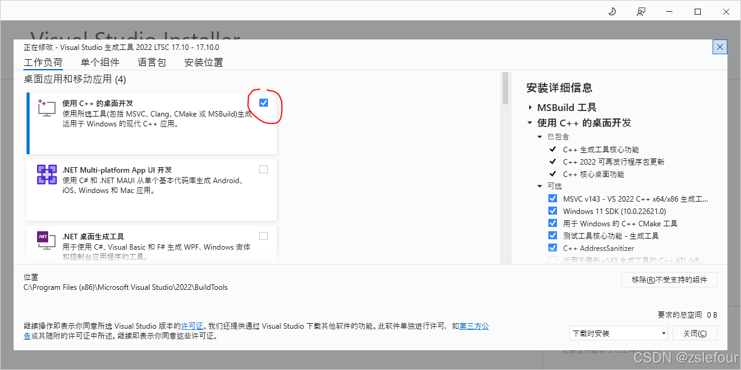Expand the MSBuild 工具 section

(x=530, y=107)
